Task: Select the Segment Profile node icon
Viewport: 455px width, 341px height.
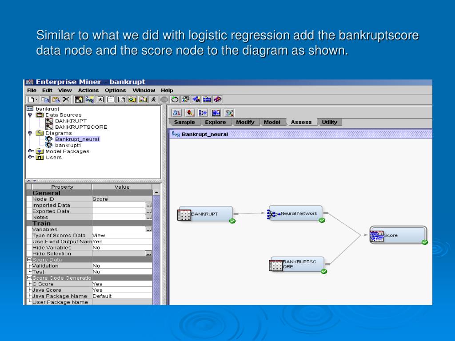Action: 229,113
